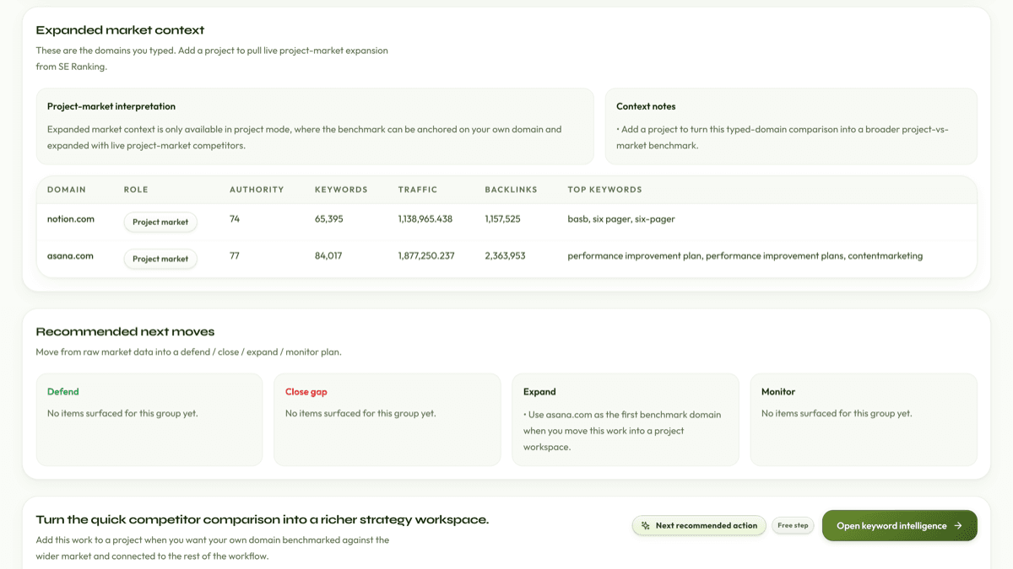Click the sparkle icon in Next recommended action
Image resolution: width=1013 pixels, height=569 pixels.
pos(646,526)
